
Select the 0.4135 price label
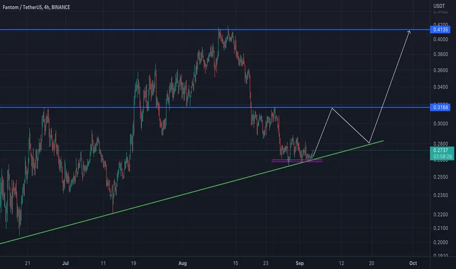coord(440,30)
